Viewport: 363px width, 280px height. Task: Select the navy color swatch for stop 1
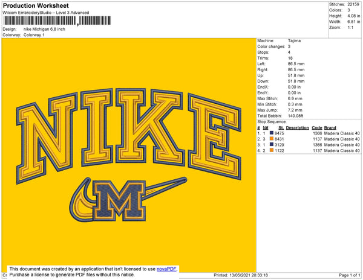[x=272, y=133]
